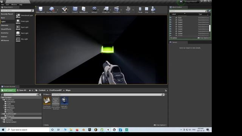
Task: Open the Help menu
Action: point(20,5)
